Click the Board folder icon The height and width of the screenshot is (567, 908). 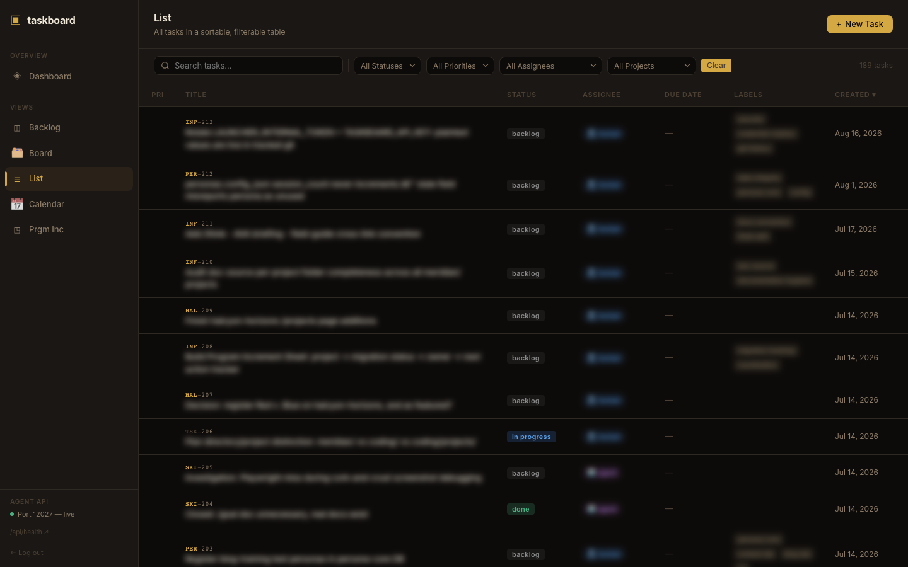click(x=17, y=153)
